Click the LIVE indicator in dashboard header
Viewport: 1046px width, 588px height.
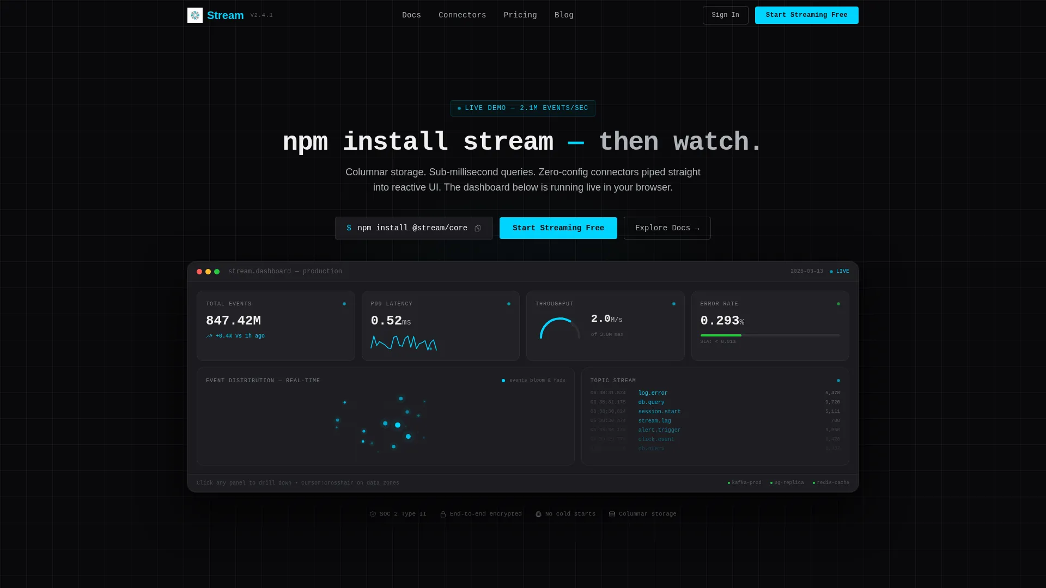click(x=840, y=272)
